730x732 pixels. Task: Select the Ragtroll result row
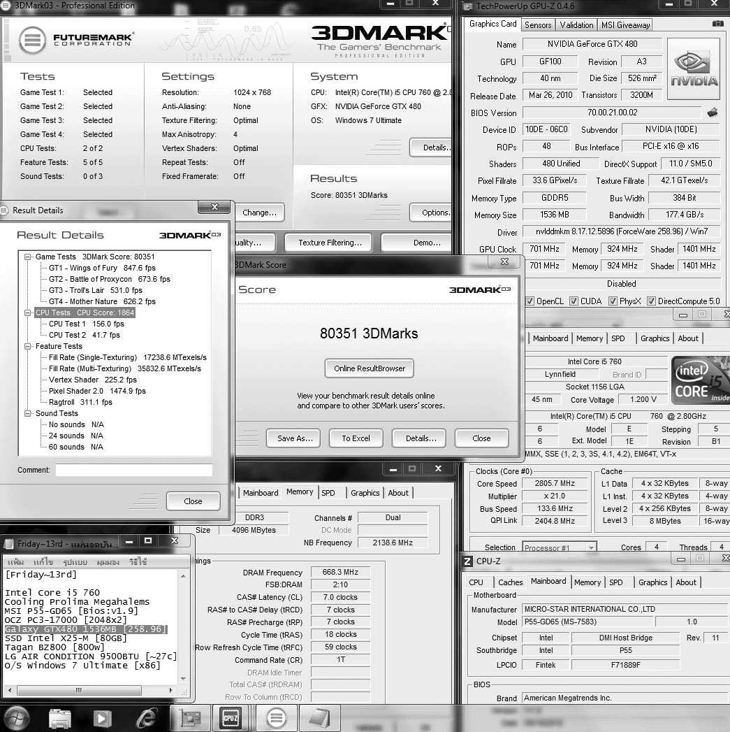(81, 403)
